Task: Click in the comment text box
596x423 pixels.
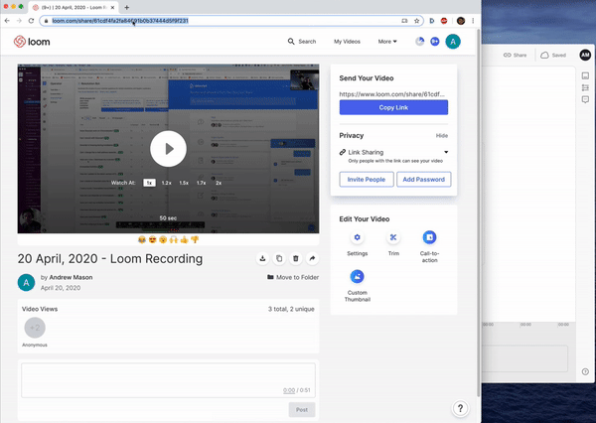Action: [x=168, y=380]
